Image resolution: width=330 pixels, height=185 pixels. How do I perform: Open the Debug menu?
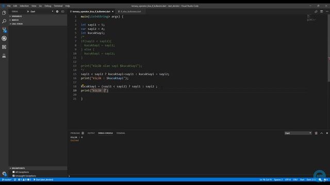(48, 6)
